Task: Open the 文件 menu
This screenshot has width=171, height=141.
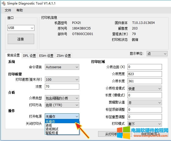Action: (x=8, y=10)
